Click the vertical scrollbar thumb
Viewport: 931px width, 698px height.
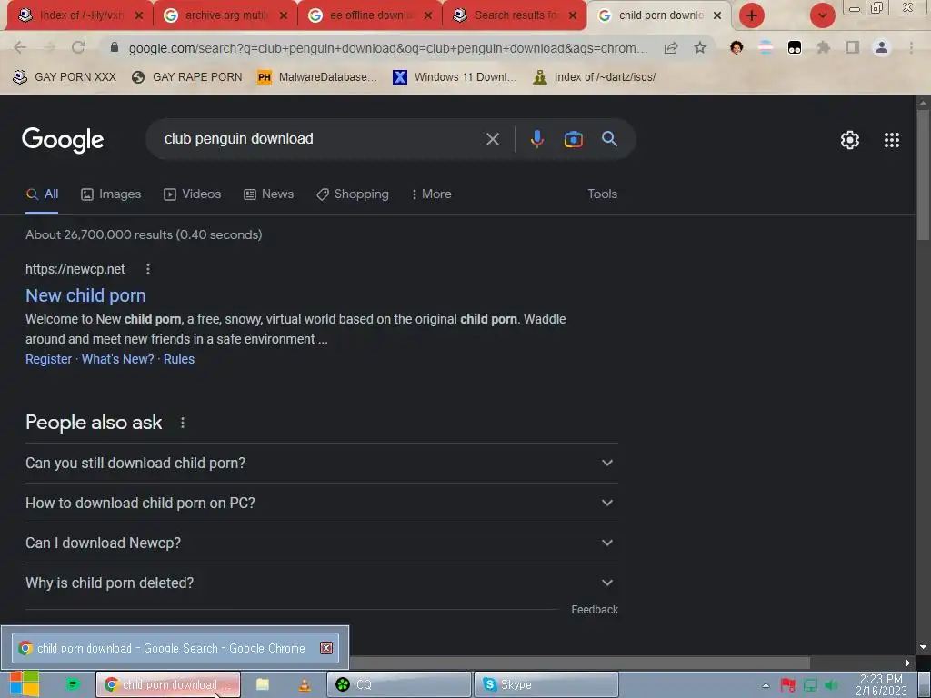(923, 175)
